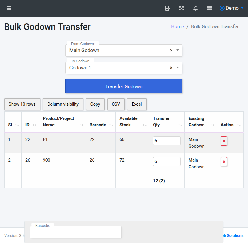Open the Show 10 rows selector

tap(22, 104)
